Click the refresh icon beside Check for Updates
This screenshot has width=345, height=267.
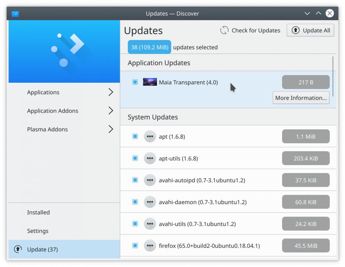coord(224,30)
